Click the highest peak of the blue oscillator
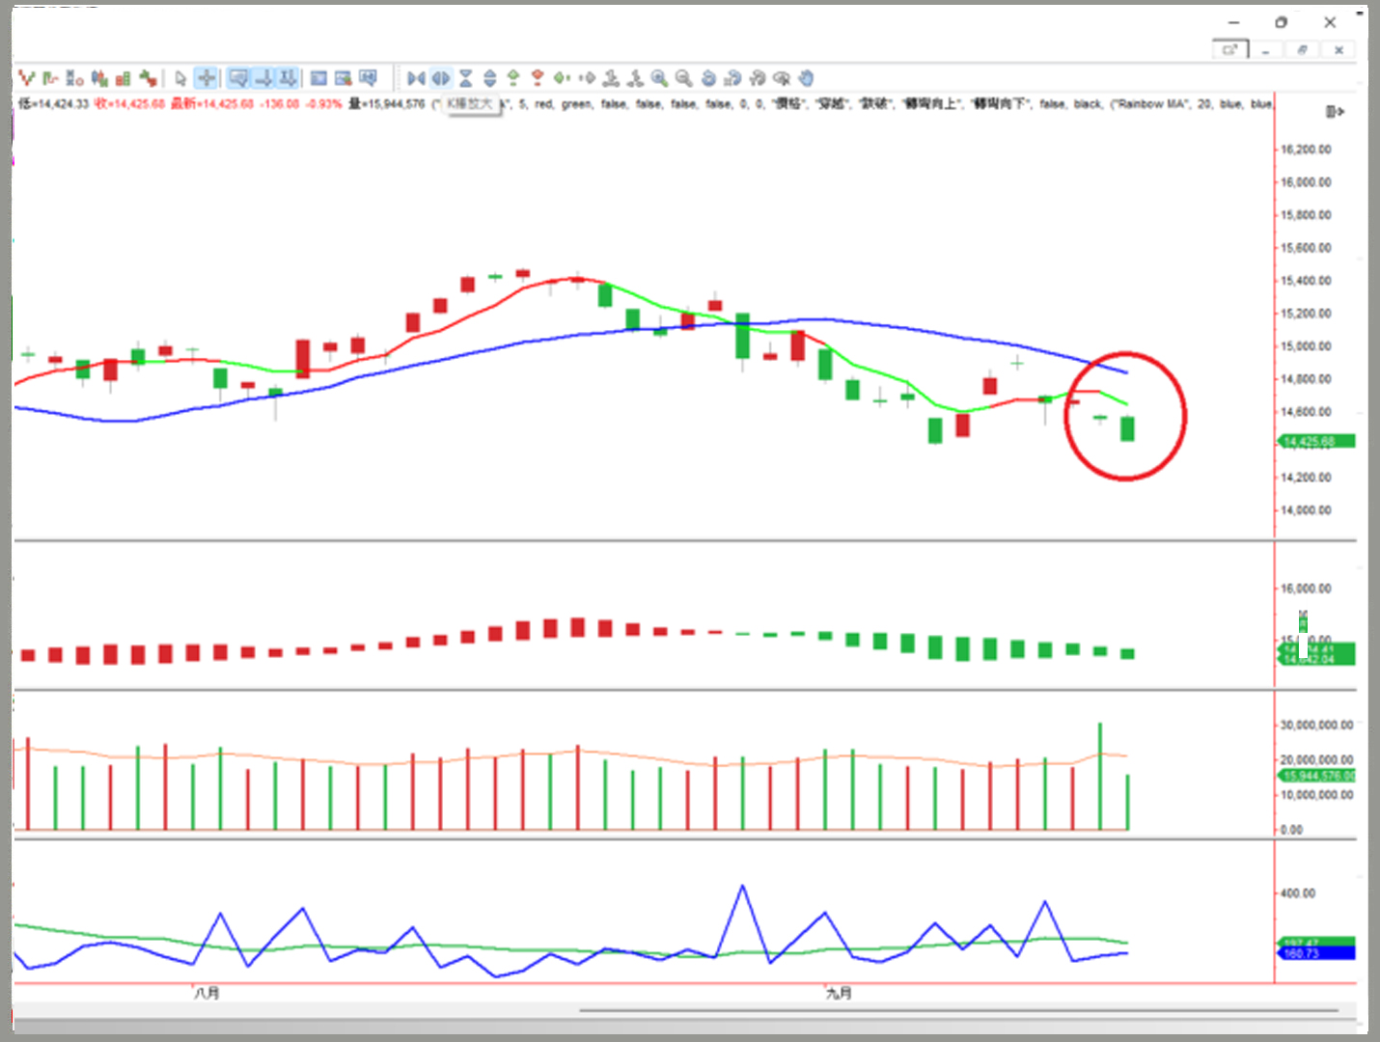This screenshot has width=1380, height=1042. click(x=742, y=886)
